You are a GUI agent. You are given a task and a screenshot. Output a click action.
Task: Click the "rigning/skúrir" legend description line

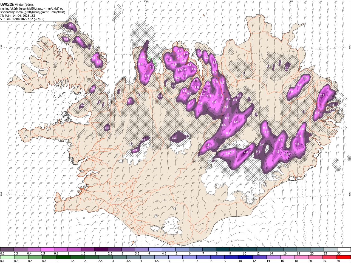32,8
